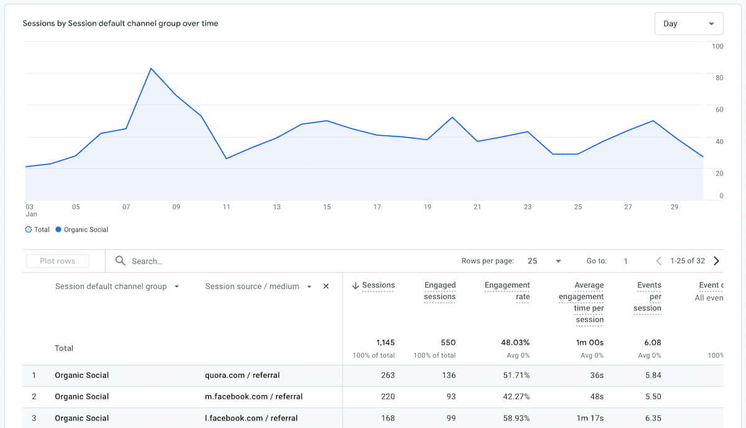Open the Session source / medium dimension dropdown
Image resolution: width=746 pixels, height=428 pixels.
(309, 286)
